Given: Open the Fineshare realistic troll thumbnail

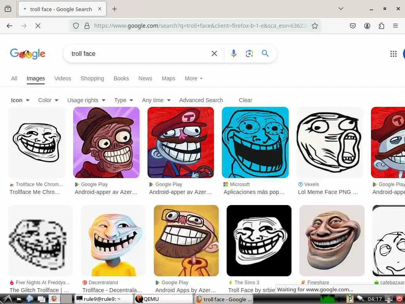Looking at the screenshot, I should (332, 241).
